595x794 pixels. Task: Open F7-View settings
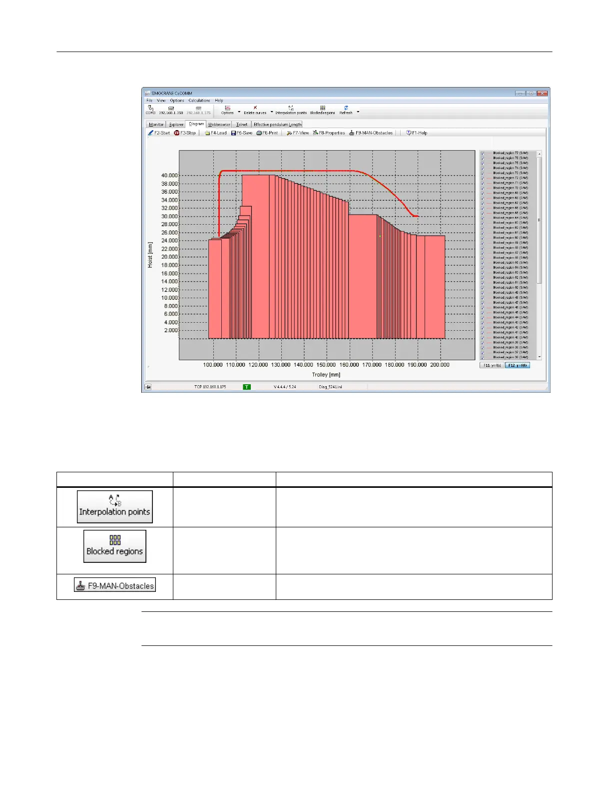coord(298,133)
